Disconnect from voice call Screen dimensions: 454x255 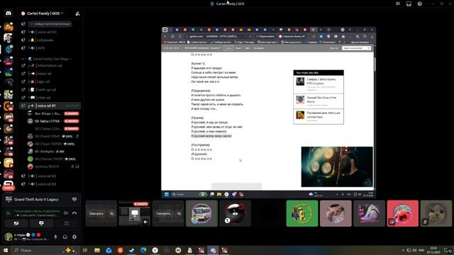coord(74,213)
